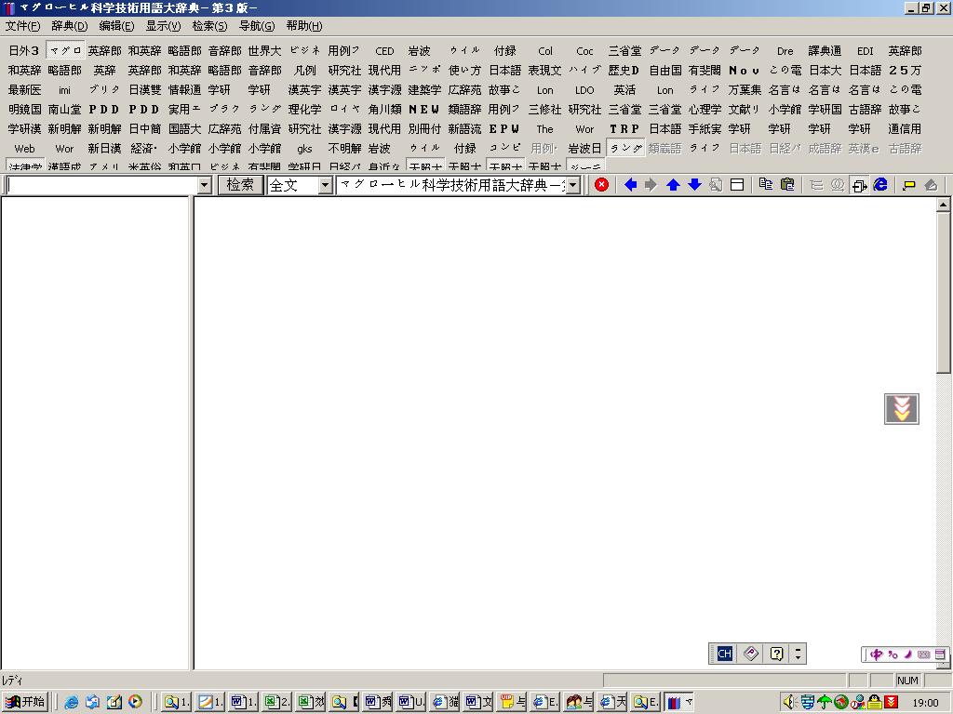Pick the 心理学 dictionary button
Screen dimensions: 953x714
705,109
